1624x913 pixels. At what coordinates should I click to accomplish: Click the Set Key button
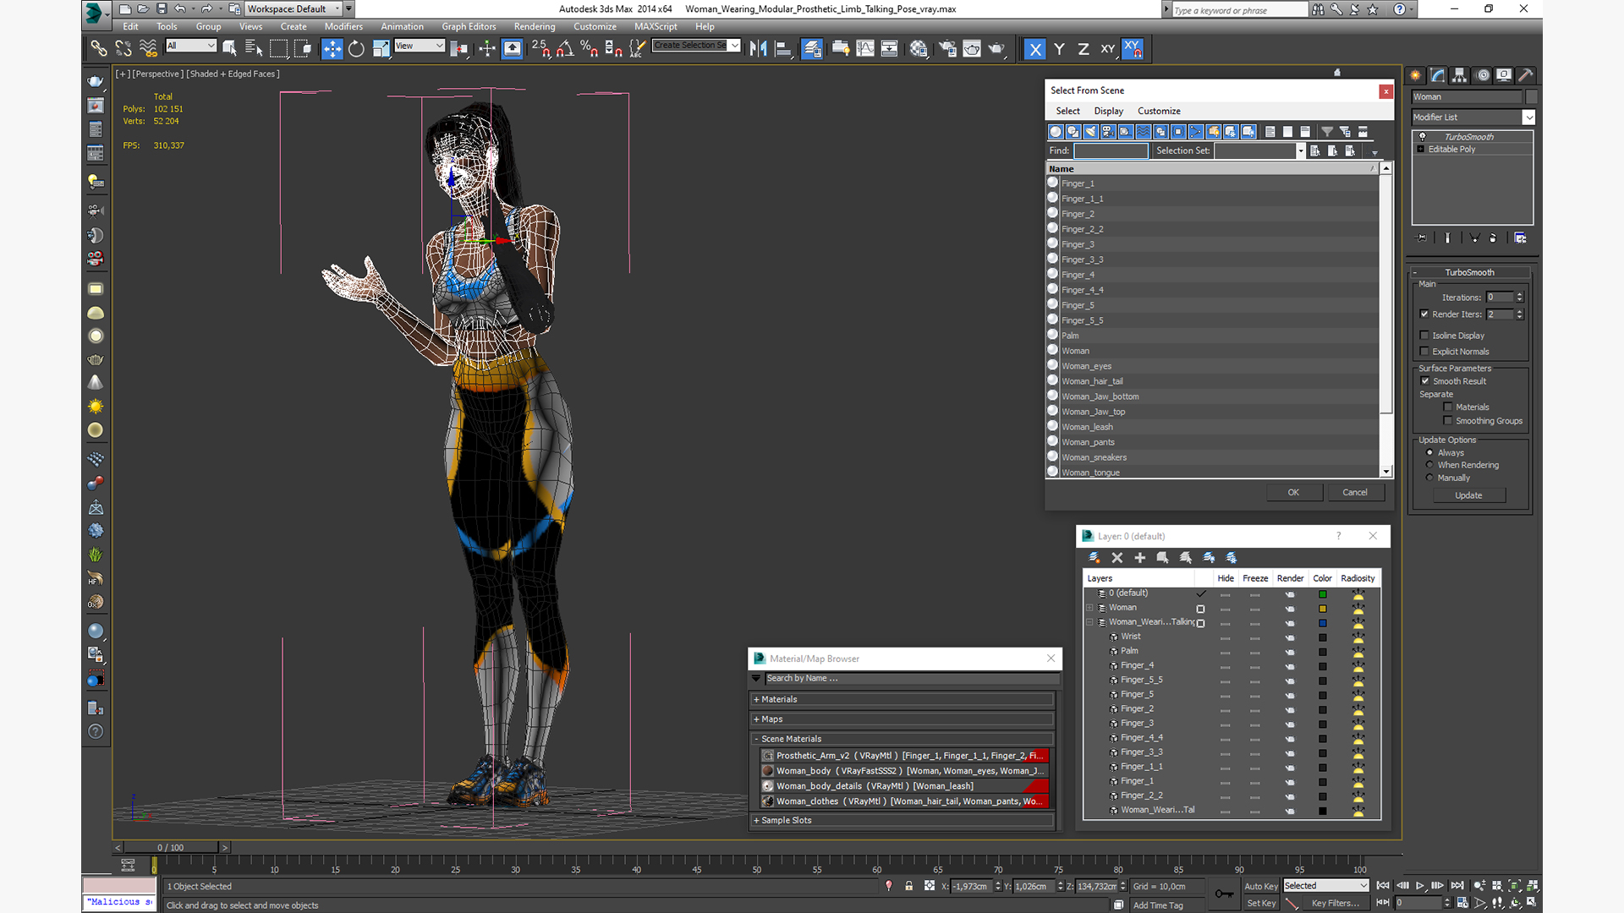[x=1261, y=903]
